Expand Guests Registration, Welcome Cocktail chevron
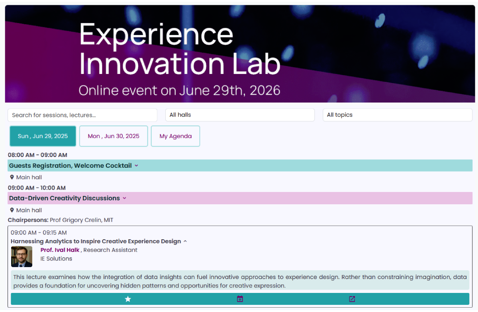Viewport: 478px width, 312px height. [136, 166]
